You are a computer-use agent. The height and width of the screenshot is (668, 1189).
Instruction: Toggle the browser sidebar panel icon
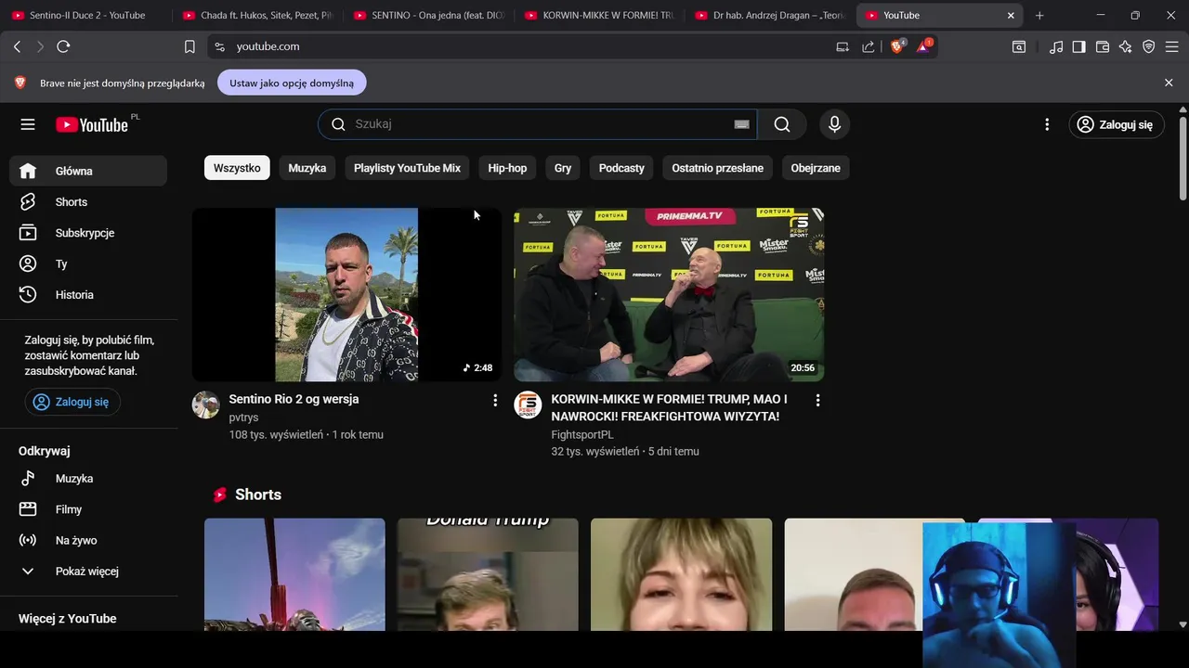(1078, 46)
